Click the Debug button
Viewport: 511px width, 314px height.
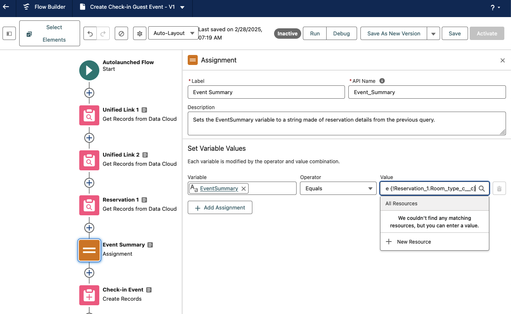pos(342,33)
